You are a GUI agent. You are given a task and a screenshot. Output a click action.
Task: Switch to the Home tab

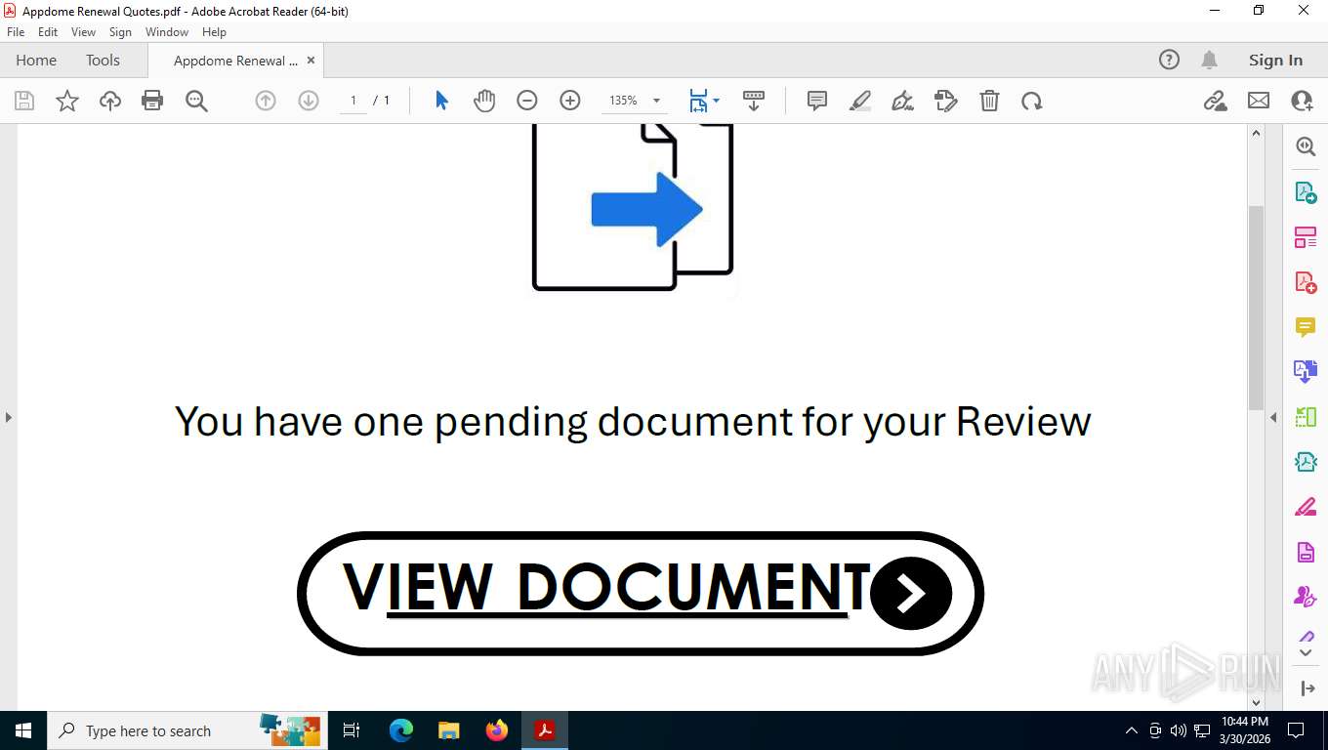[36, 60]
